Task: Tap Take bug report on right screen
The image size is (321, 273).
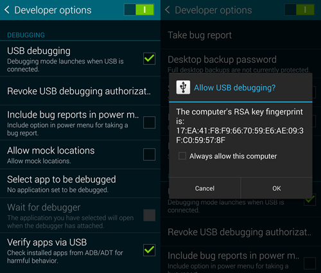Action: tap(241, 35)
